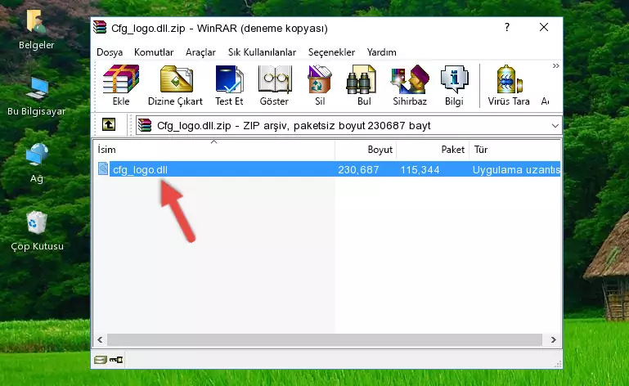
Task: Click the help question mark button
Action: coord(507,27)
